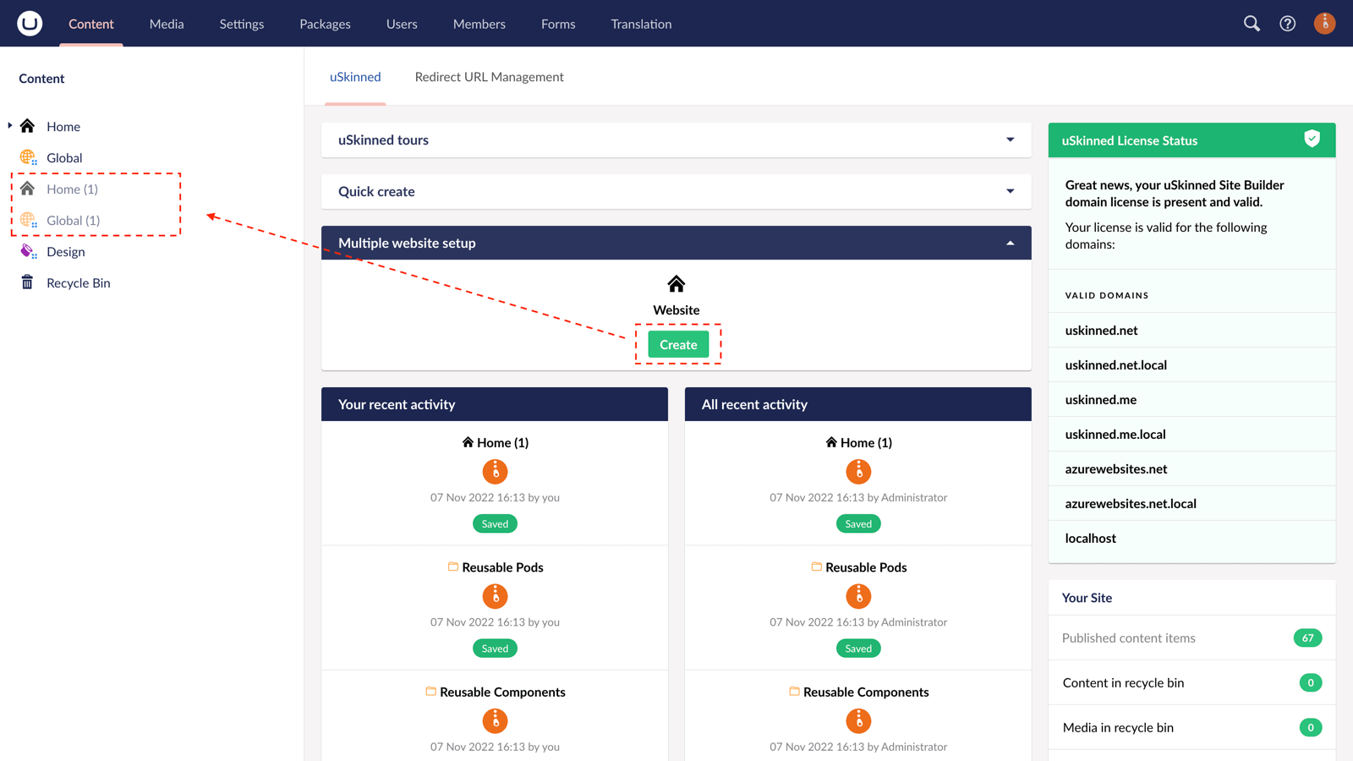This screenshot has width=1353, height=761.
Task: Open the help question mark icon
Action: coord(1287,24)
